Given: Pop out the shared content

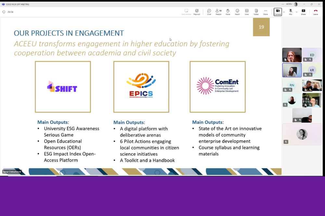Looking at the screenshot, I should point(197,12).
